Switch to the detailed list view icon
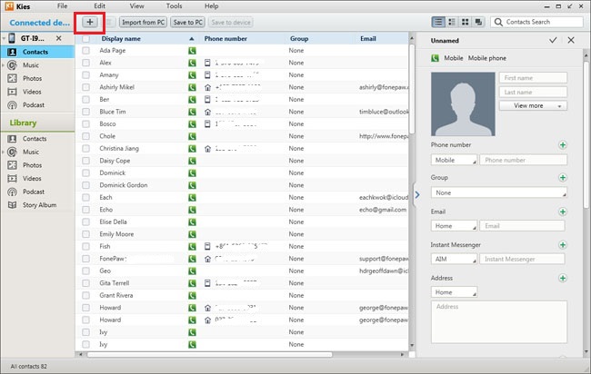 click(x=452, y=22)
